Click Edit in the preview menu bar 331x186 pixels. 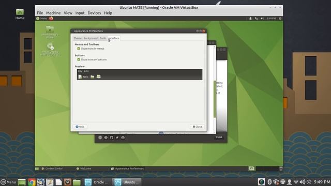tap(86, 71)
